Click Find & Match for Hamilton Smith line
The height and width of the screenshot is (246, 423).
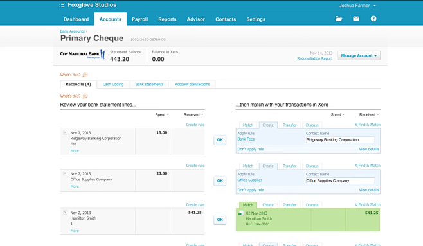(x=368, y=204)
